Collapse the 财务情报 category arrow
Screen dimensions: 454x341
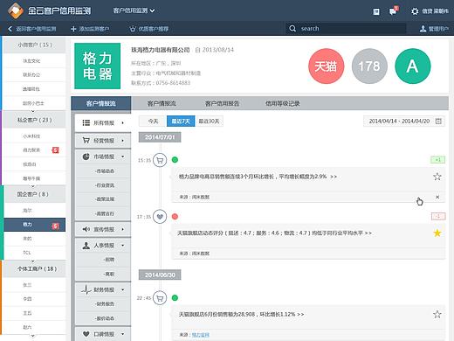(x=123, y=289)
